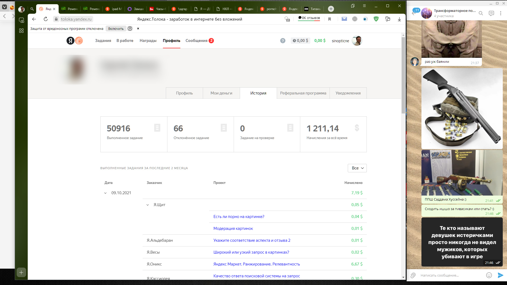
Task: Click the Telegram message input field
Action: 452,275
